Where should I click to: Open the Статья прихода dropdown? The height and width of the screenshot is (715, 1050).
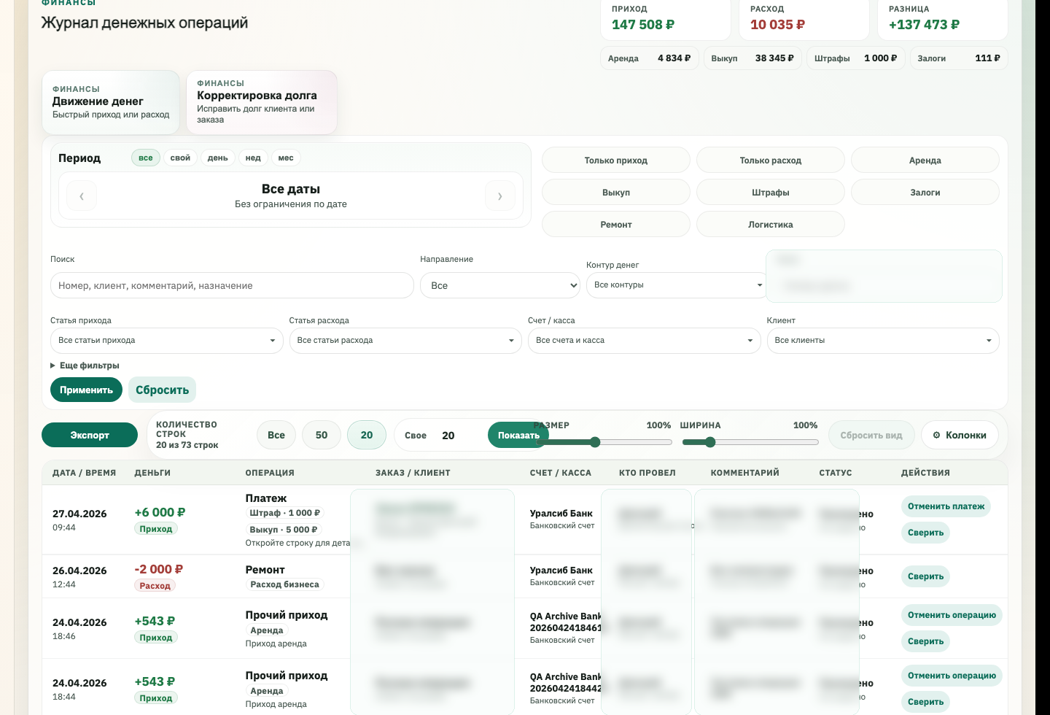[167, 341]
